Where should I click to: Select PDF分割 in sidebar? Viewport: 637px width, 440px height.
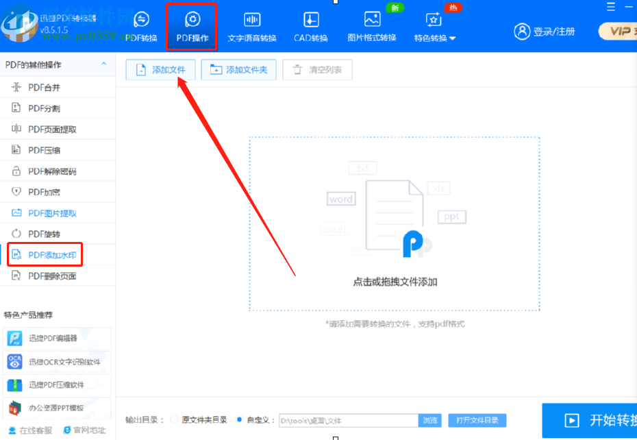click(x=58, y=108)
